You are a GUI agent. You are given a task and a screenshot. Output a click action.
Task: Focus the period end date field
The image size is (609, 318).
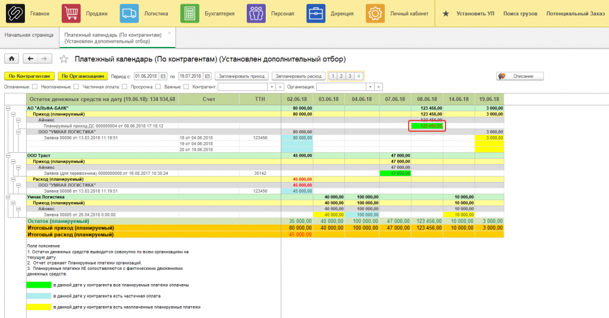coord(191,76)
